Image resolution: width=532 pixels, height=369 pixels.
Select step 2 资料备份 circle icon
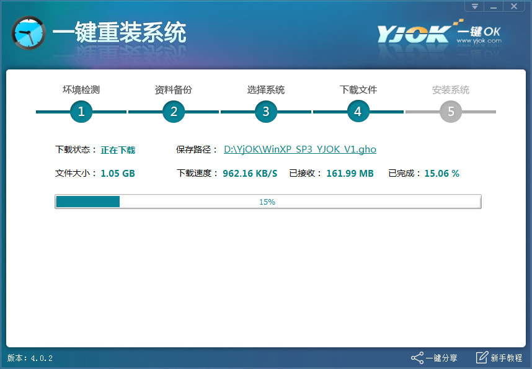click(174, 112)
